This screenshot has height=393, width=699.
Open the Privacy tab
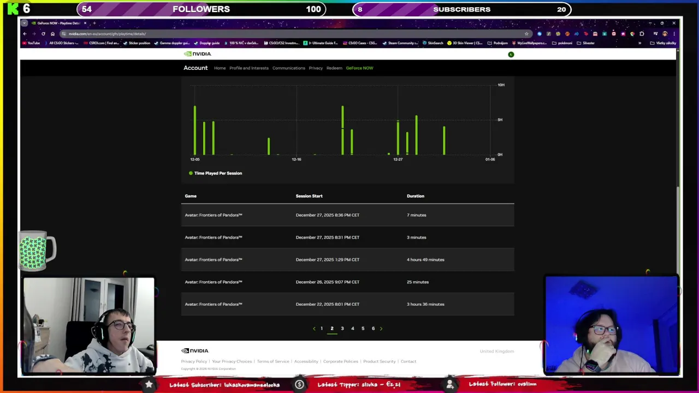pyautogui.click(x=316, y=68)
